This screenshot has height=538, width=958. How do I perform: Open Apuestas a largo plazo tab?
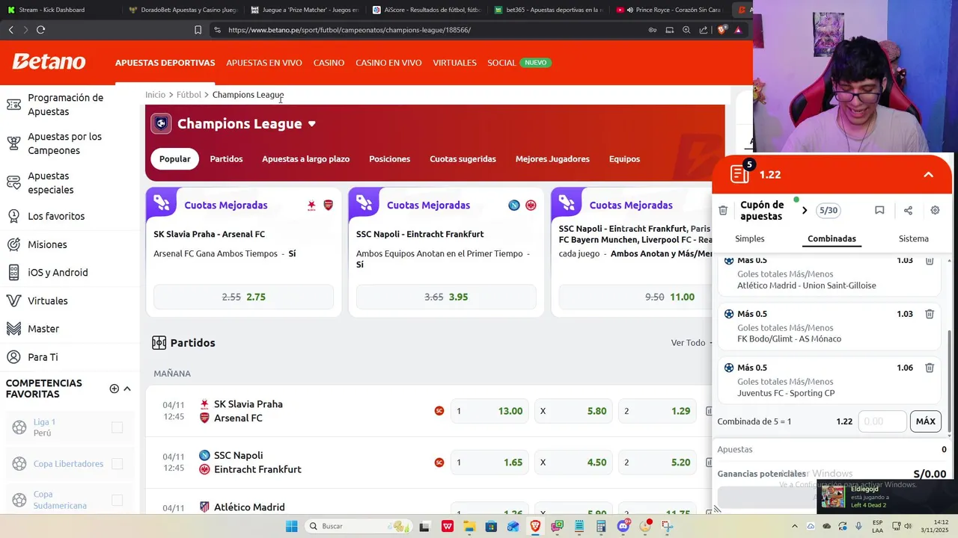(x=305, y=159)
